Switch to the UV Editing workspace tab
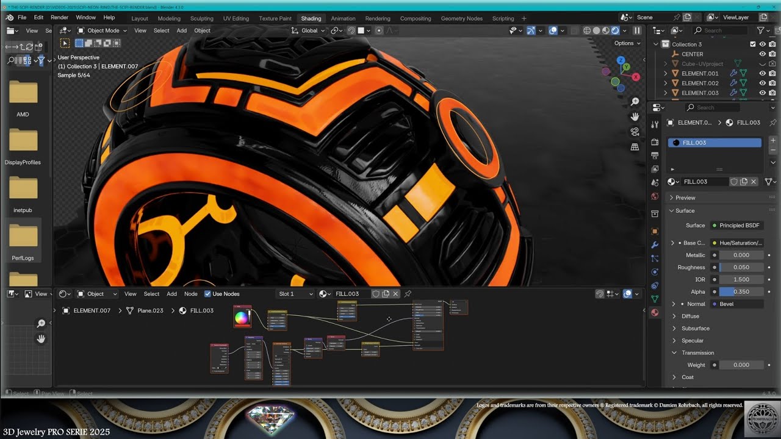781x439 pixels. click(236, 18)
